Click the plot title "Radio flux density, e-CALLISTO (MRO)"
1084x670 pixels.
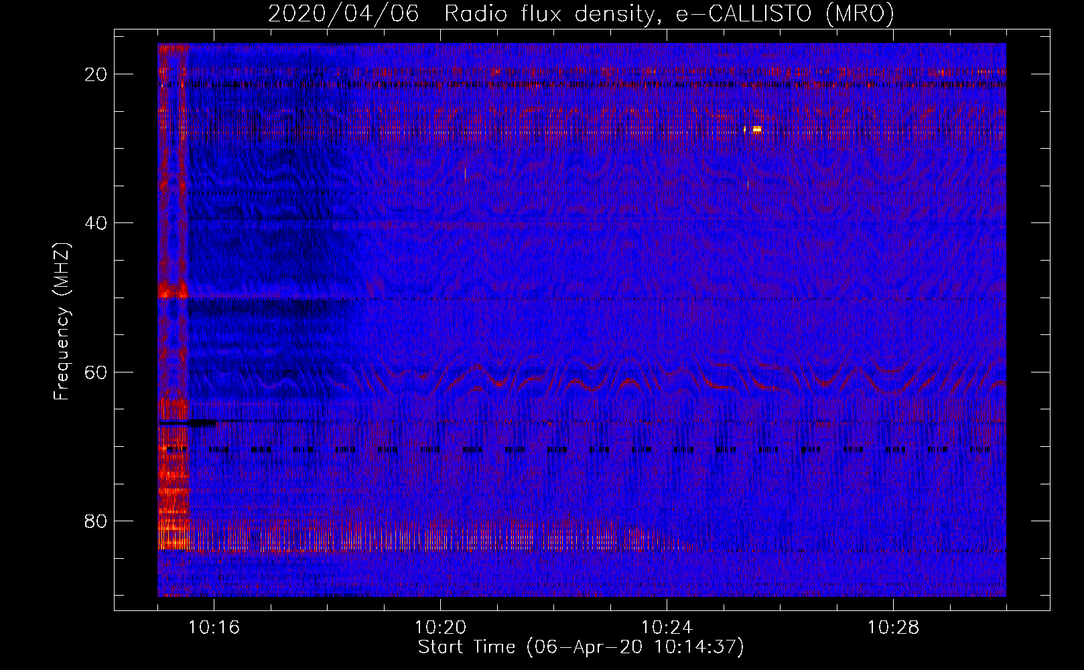(x=669, y=14)
